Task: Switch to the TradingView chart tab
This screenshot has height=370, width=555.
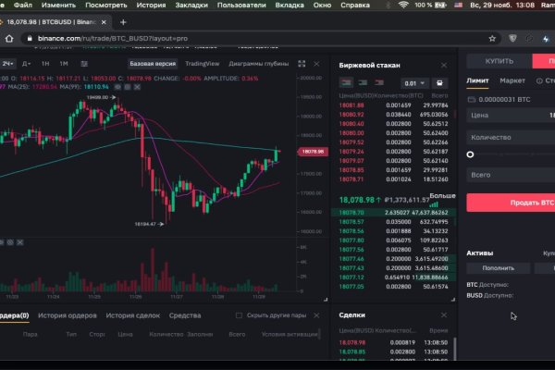Action: tap(202, 64)
